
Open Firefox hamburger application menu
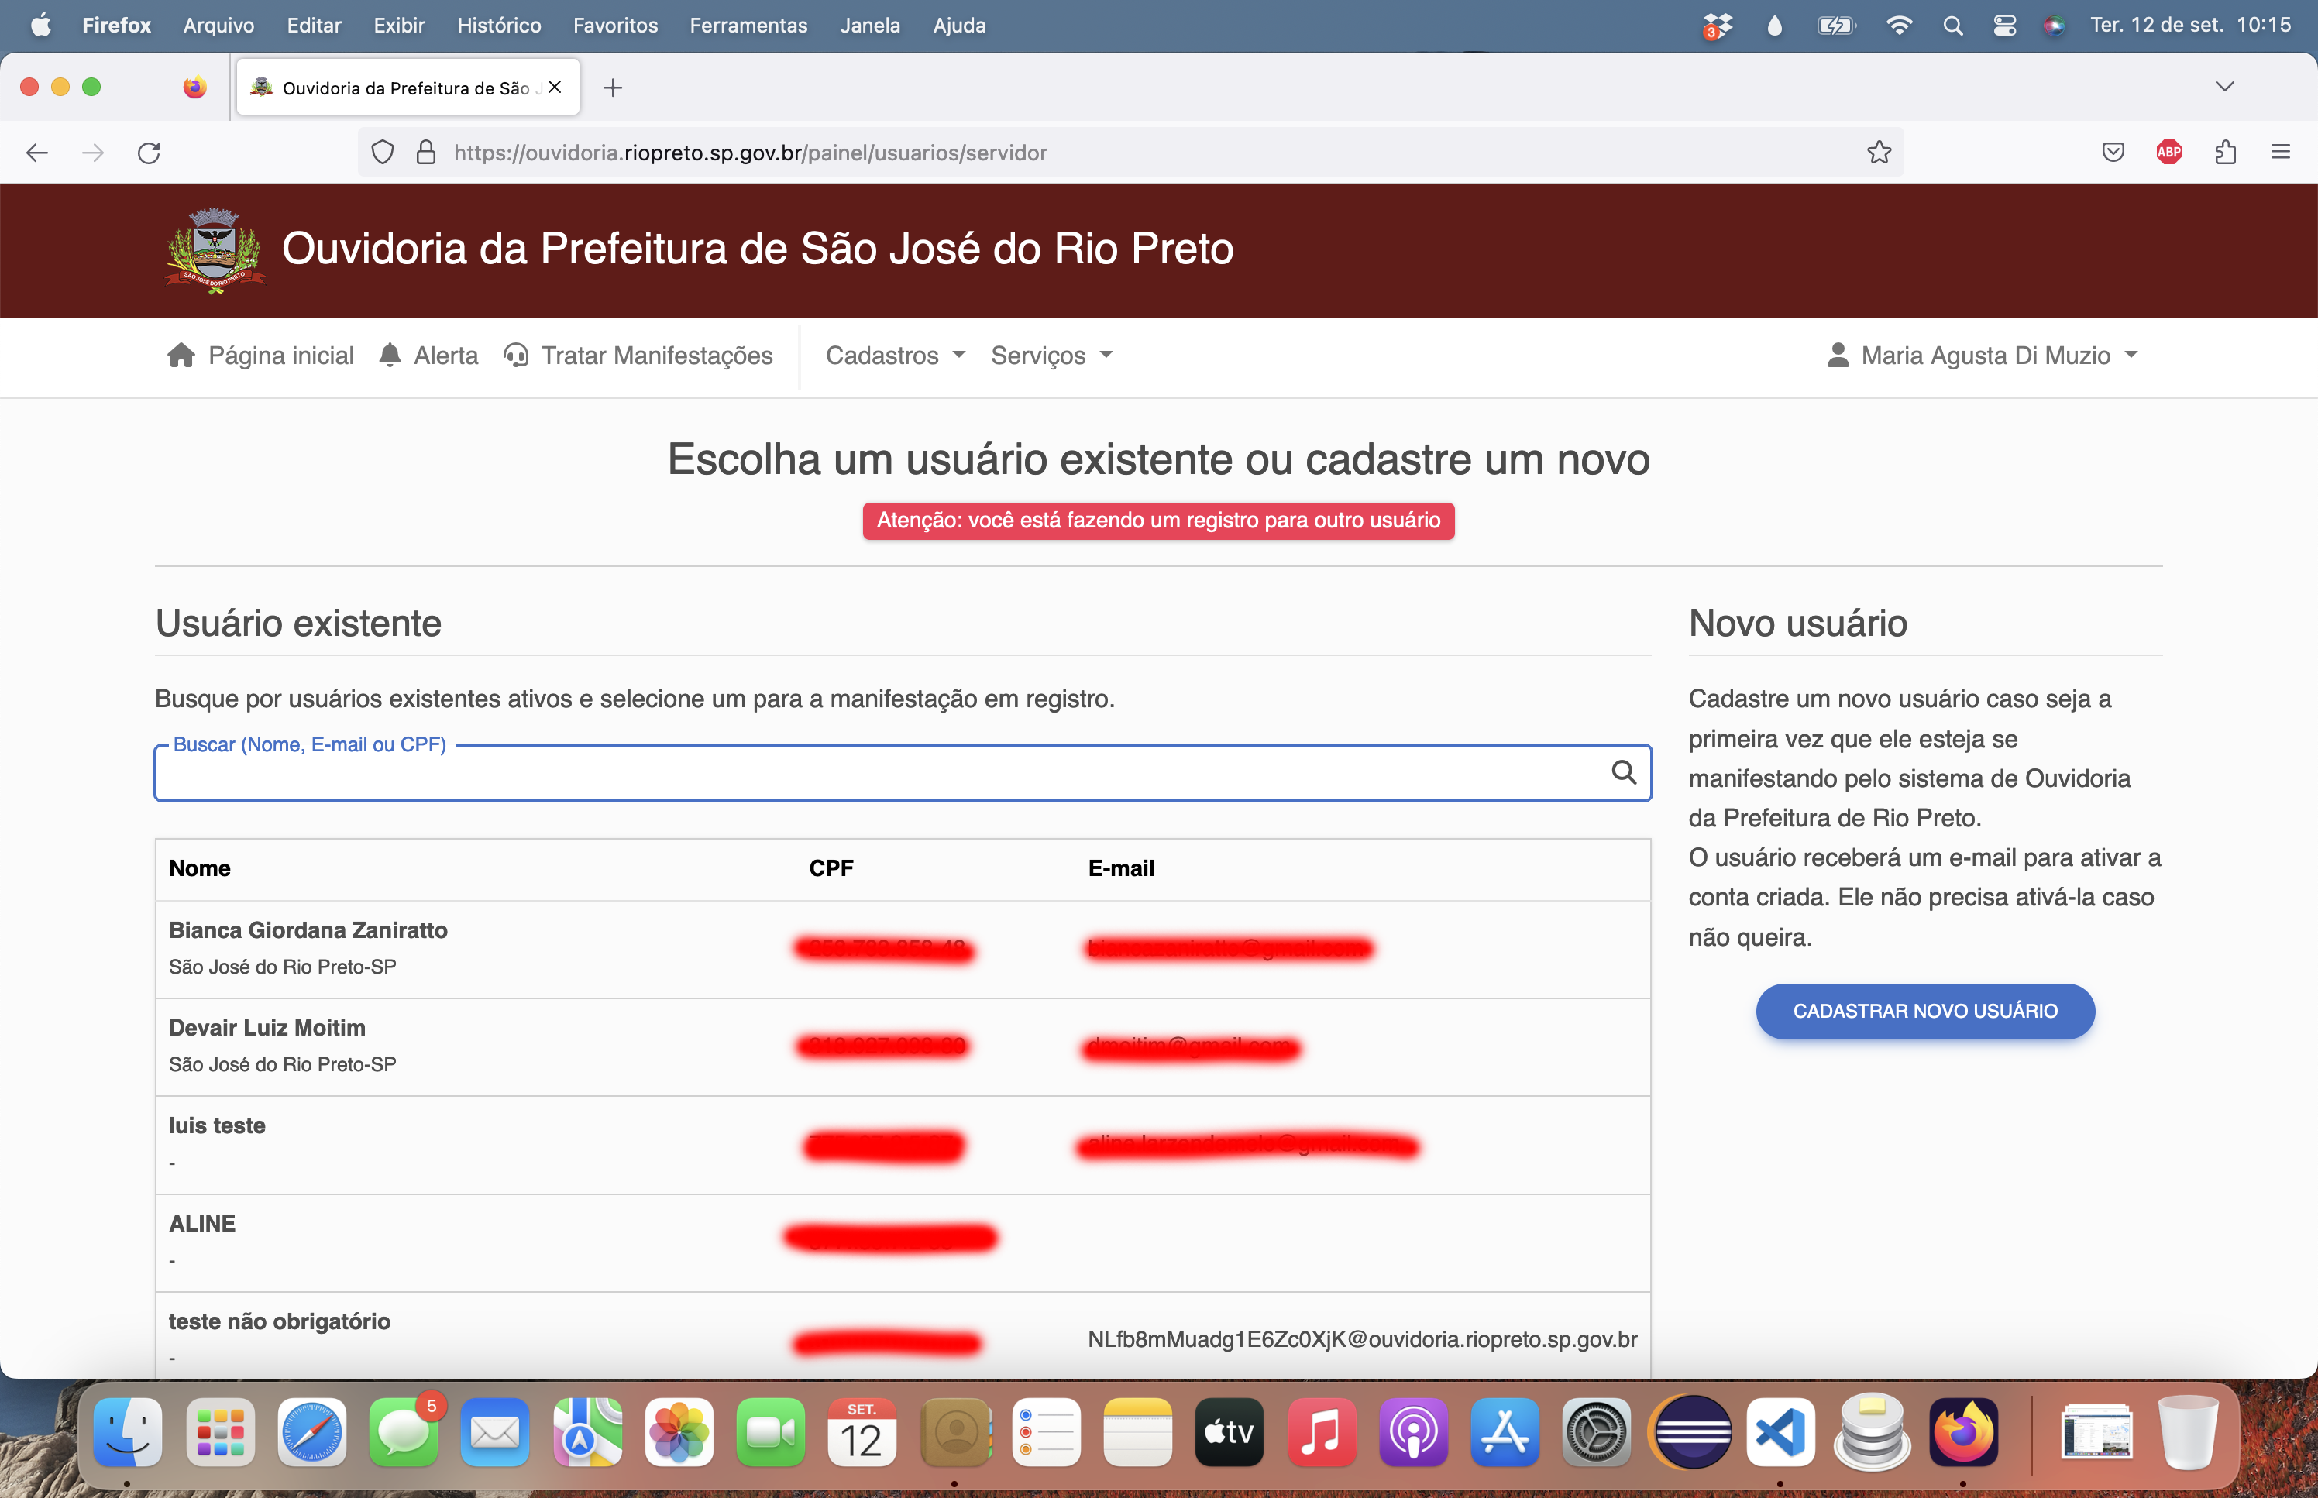click(2280, 153)
